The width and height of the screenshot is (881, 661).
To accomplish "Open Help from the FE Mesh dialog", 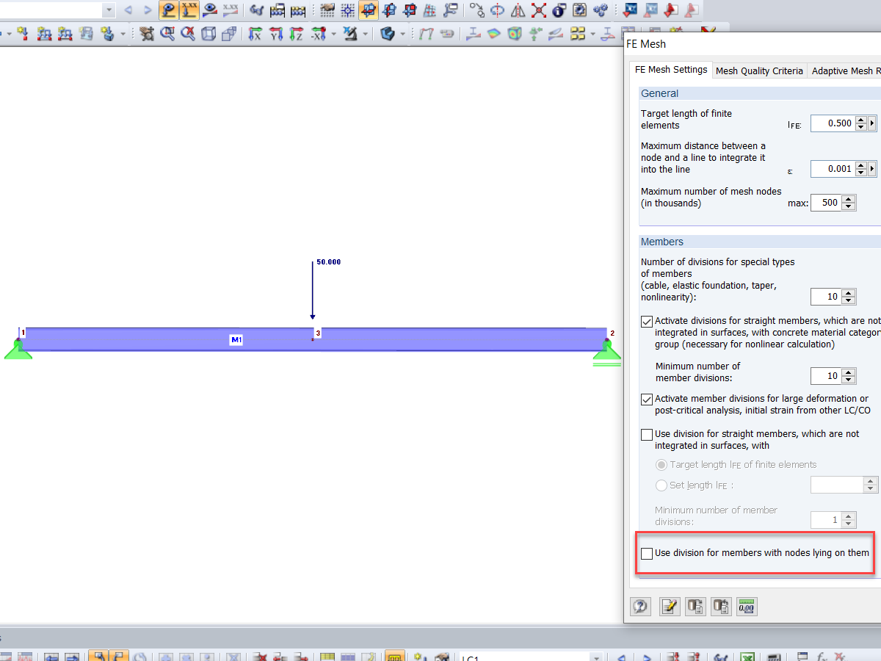I will click(640, 606).
